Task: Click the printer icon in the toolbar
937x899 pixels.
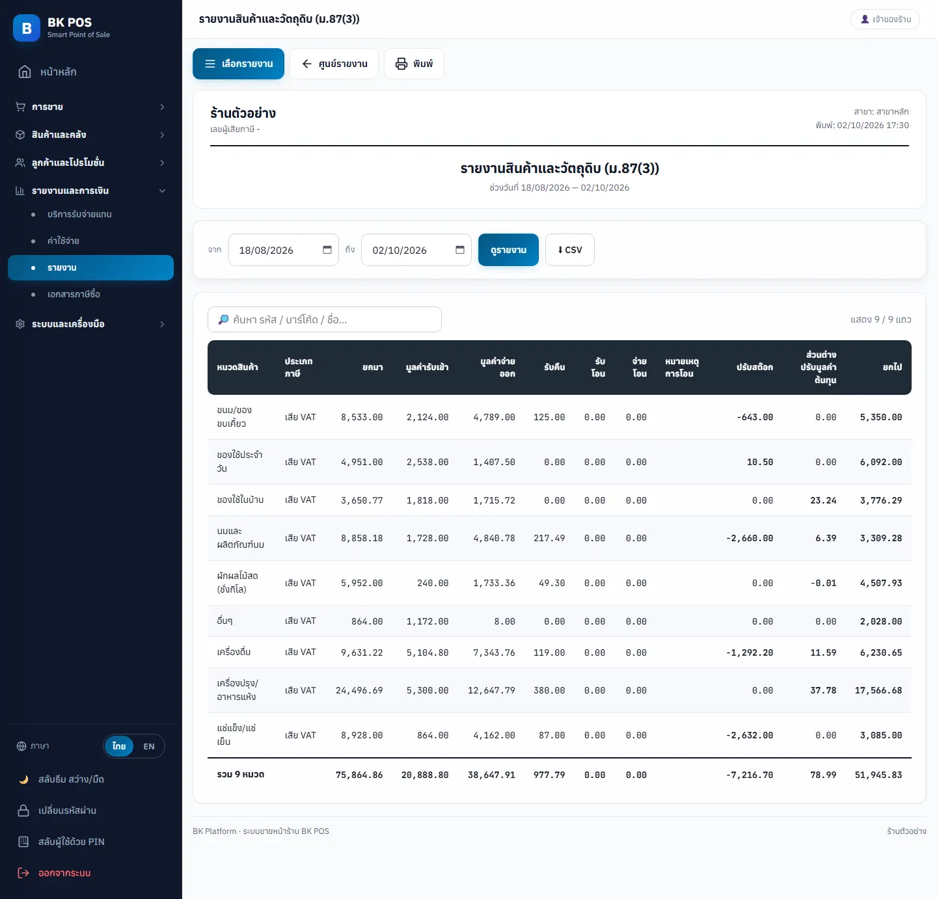Action: [401, 64]
